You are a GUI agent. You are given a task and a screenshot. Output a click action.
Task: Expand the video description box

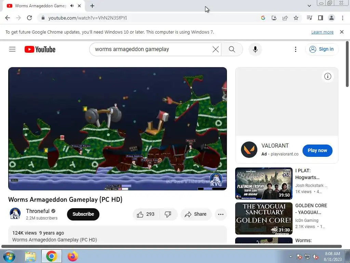click(118, 235)
